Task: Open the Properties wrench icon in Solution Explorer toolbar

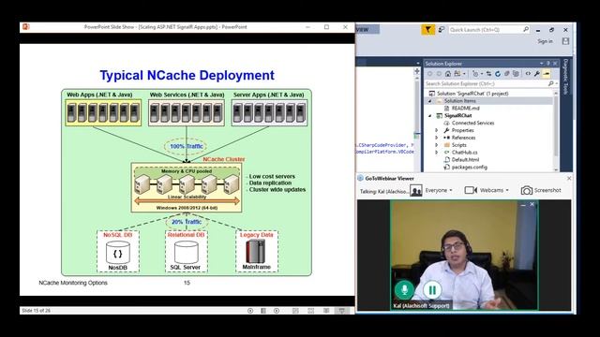Action: click(537, 74)
